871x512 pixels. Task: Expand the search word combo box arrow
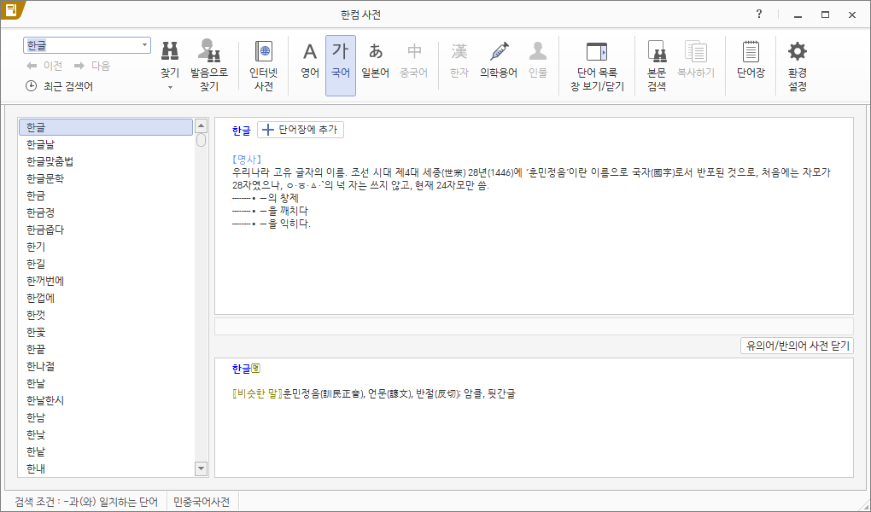tap(144, 45)
